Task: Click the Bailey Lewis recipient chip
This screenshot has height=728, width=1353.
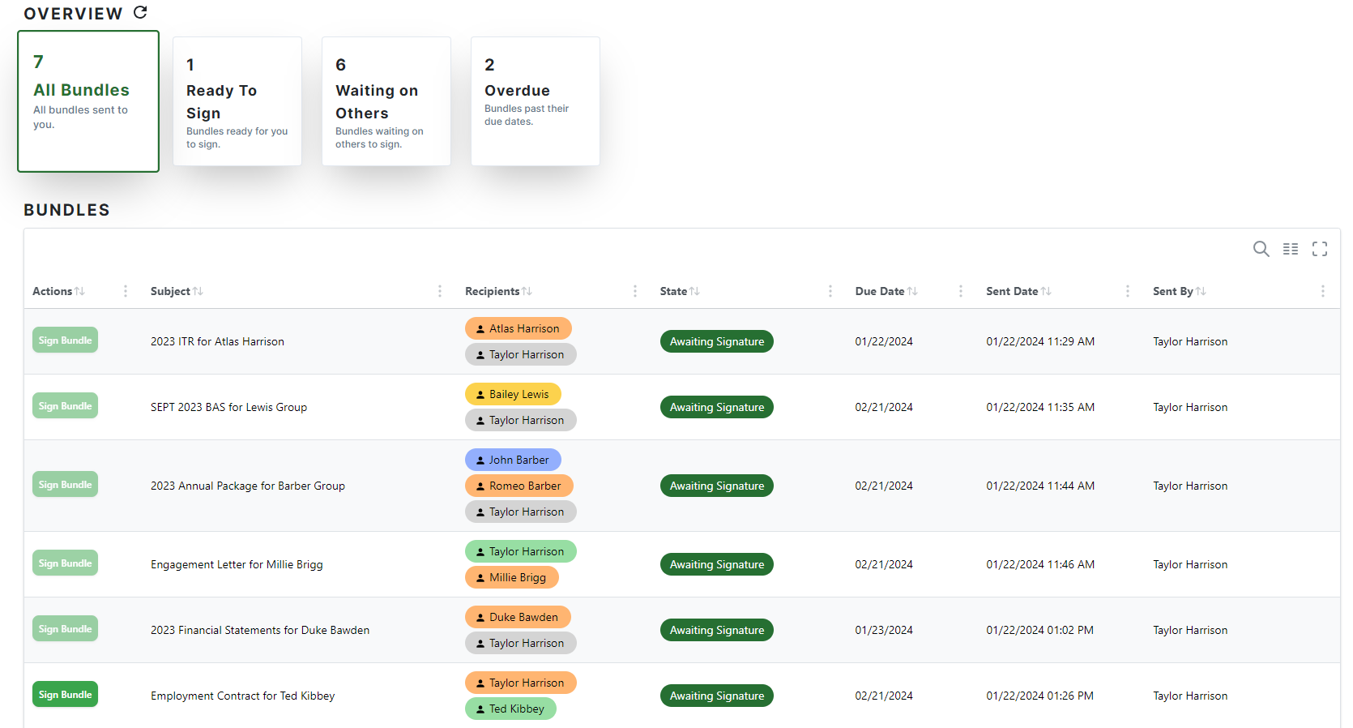Action: point(513,394)
